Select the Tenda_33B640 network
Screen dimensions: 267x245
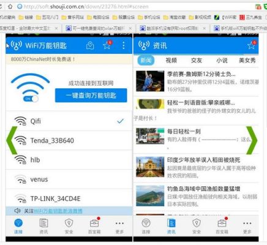click(69, 140)
